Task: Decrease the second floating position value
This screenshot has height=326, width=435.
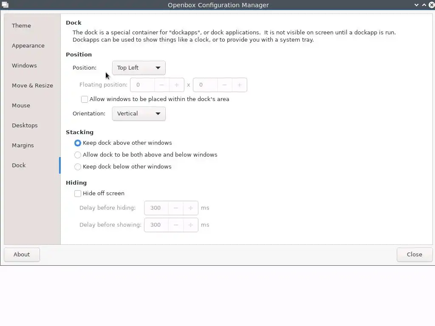Action: pos(225,85)
